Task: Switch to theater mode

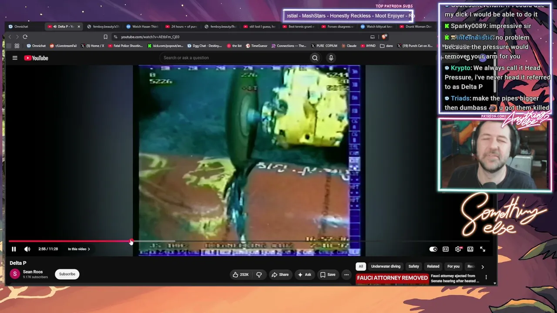Action: pyautogui.click(x=470, y=249)
